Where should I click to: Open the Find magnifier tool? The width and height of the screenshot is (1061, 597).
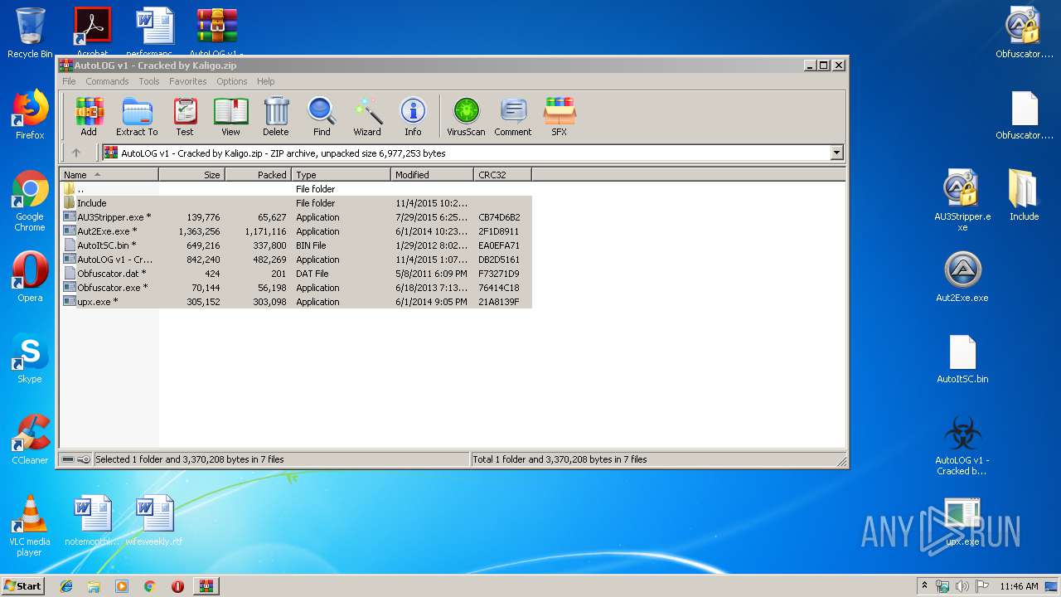[x=322, y=117]
